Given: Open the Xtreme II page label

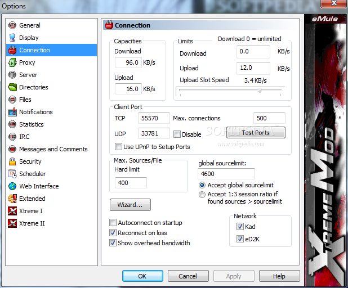Looking at the screenshot, I should [x=32, y=223].
